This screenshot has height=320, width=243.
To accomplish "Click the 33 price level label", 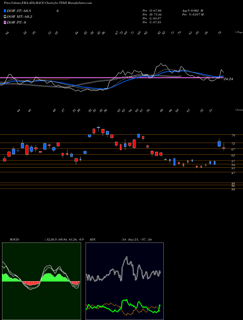I will pos(233,190).
